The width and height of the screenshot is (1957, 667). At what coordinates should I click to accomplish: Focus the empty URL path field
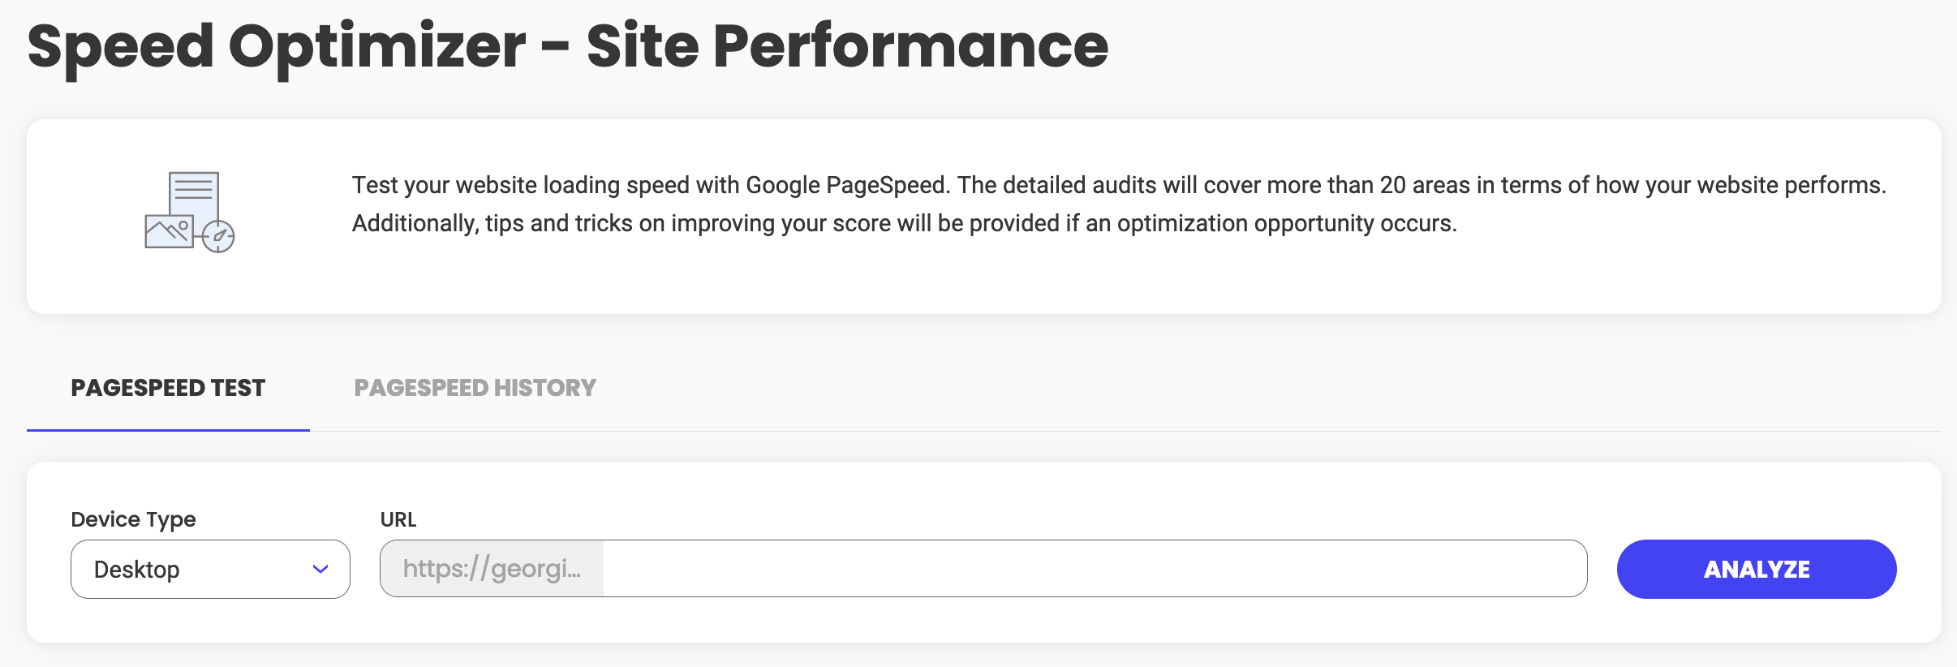coord(1095,569)
